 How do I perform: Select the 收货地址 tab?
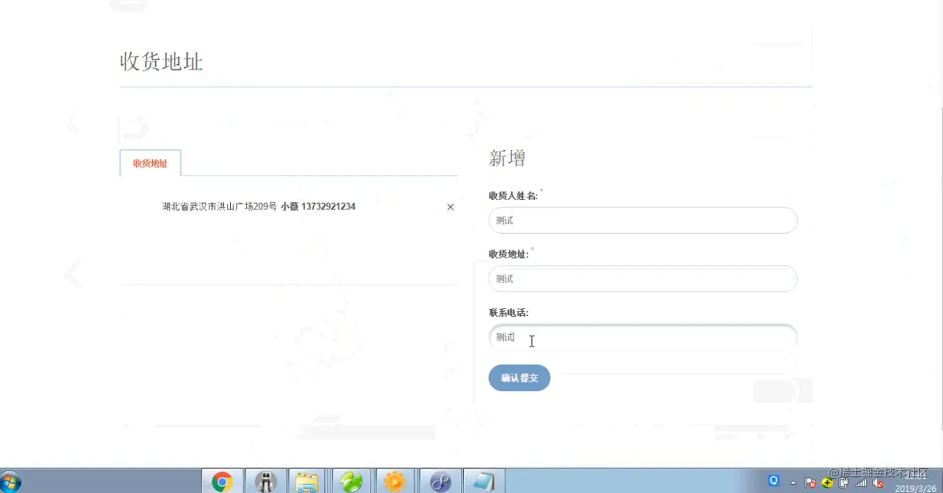pyautogui.click(x=150, y=163)
